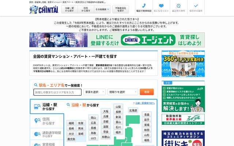Select 熊本 prefecture button
Viewport: 234px width, 146px height.
click(x=81, y=128)
